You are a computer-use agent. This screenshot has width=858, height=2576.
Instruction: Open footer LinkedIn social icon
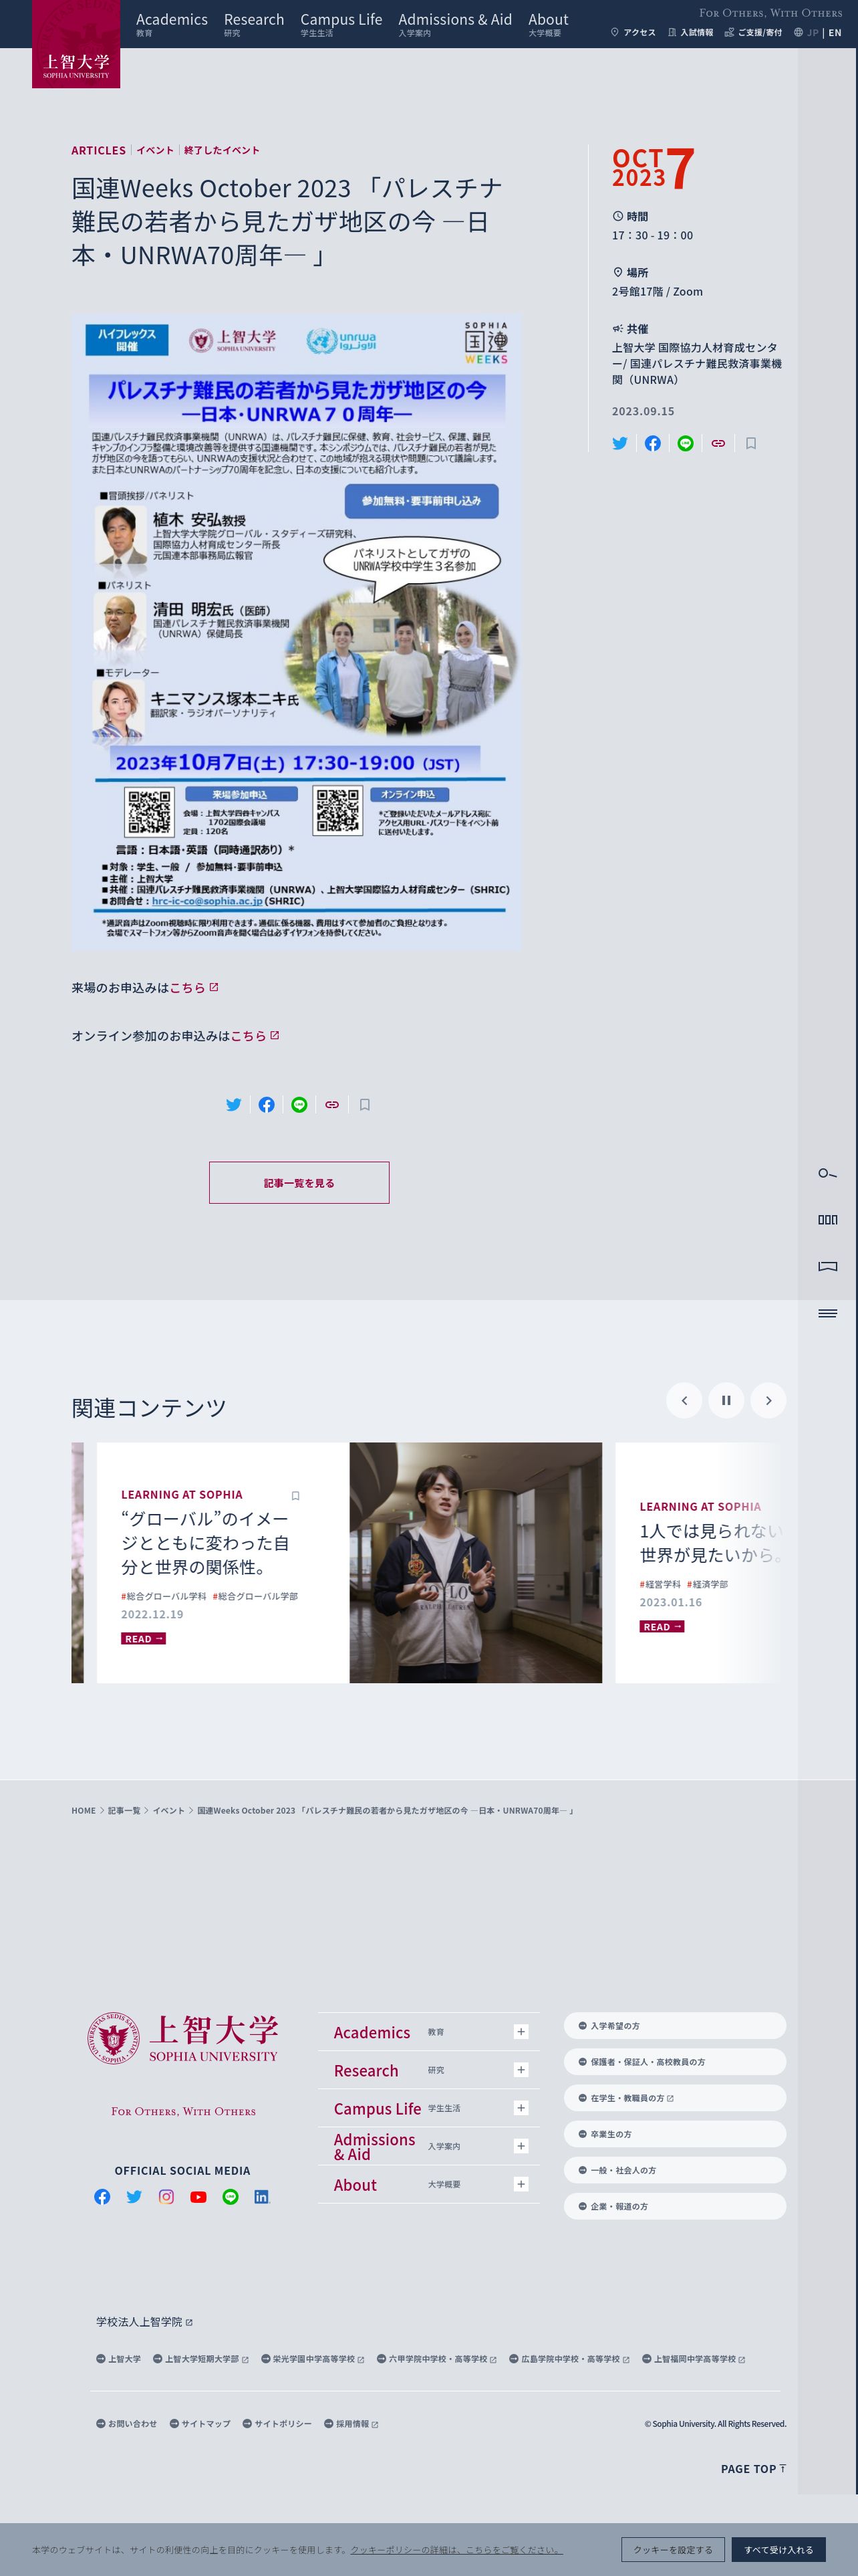pyautogui.click(x=262, y=2197)
